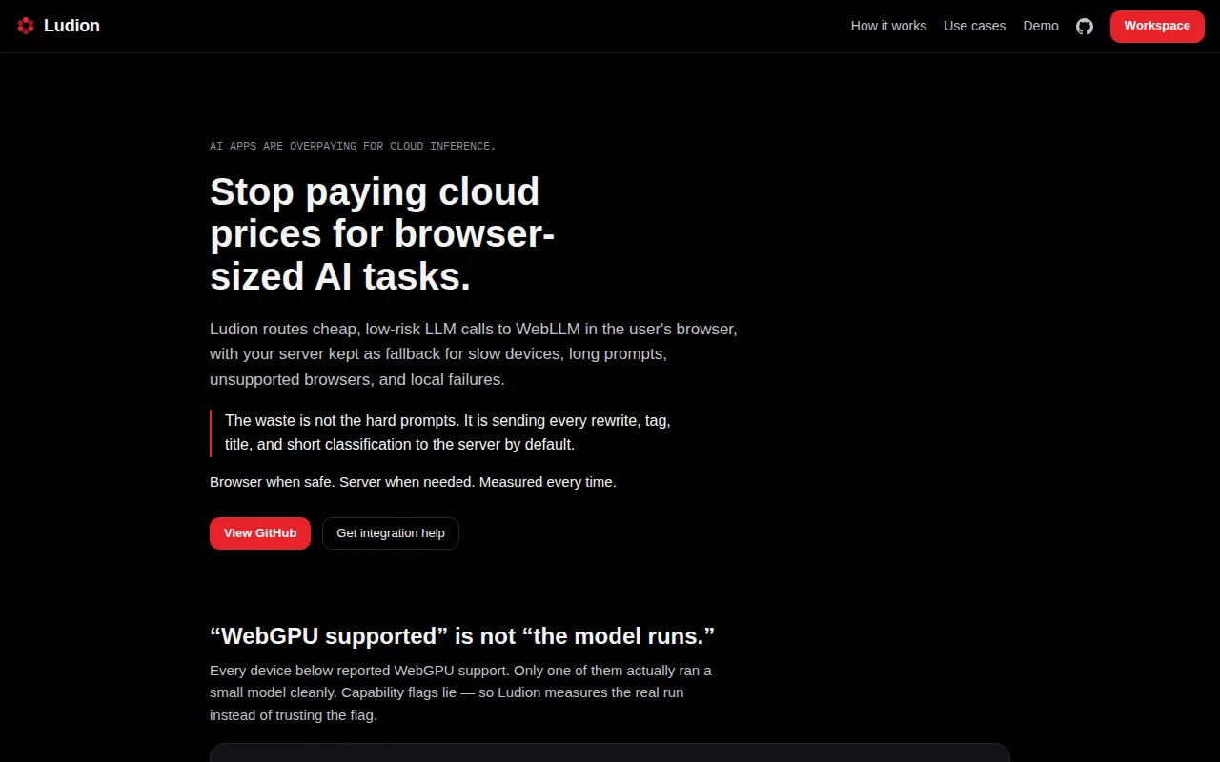Click the paragraph starting 'Ludion routes cheap'
The width and height of the screenshot is (1220, 762).
click(474, 354)
